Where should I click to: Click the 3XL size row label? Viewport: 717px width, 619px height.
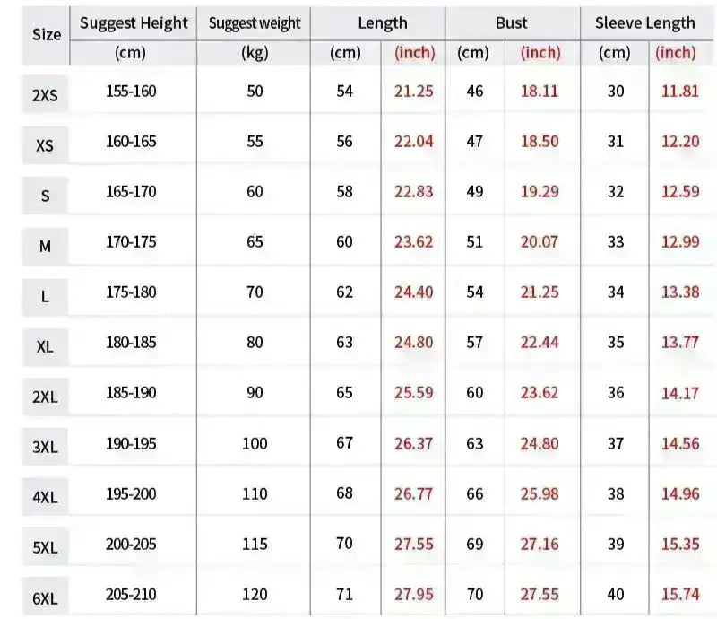(x=45, y=446)
